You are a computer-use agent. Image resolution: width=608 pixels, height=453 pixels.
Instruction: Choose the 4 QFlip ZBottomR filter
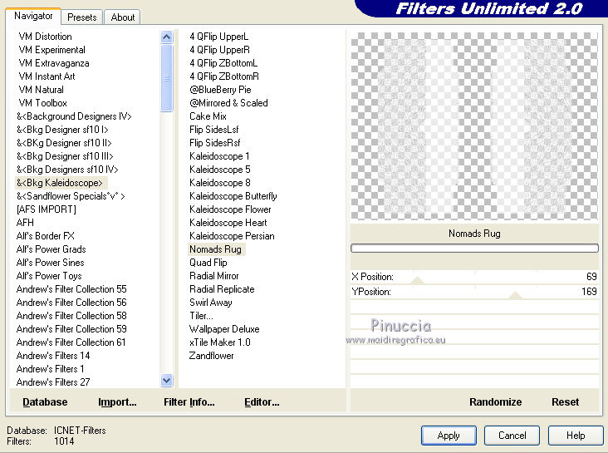point(224,76)
